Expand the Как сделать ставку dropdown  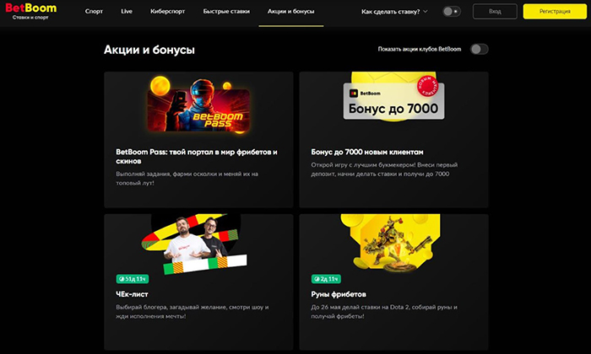394,12
